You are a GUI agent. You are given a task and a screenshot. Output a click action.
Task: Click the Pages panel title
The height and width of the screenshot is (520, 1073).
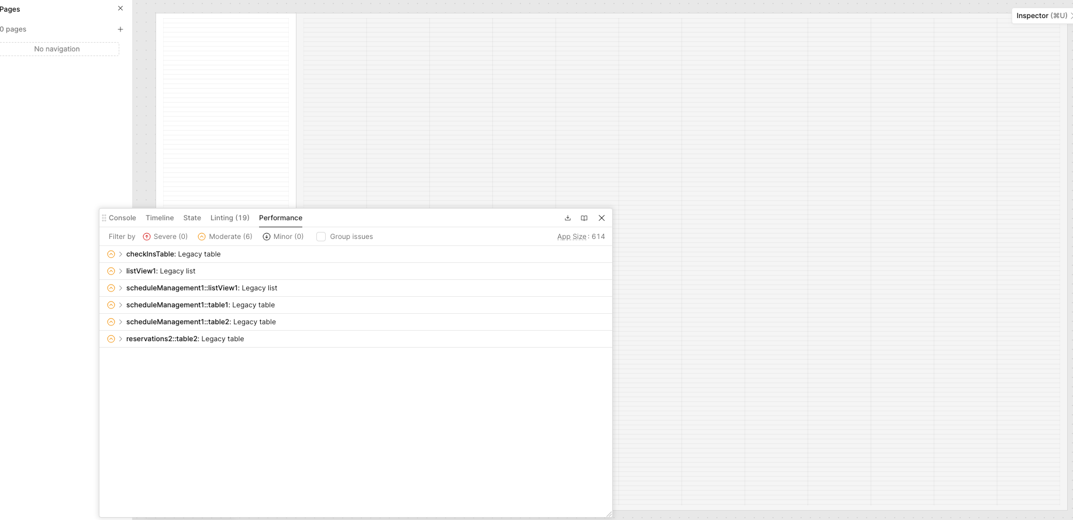[10, 9]
